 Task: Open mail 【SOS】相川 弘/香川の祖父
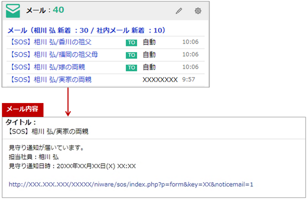pyautogui.click(x=51, y=42)
